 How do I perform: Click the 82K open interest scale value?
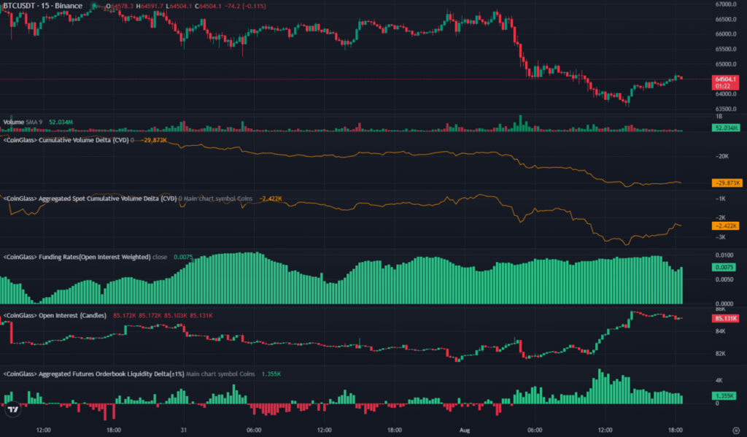point(720,354)
